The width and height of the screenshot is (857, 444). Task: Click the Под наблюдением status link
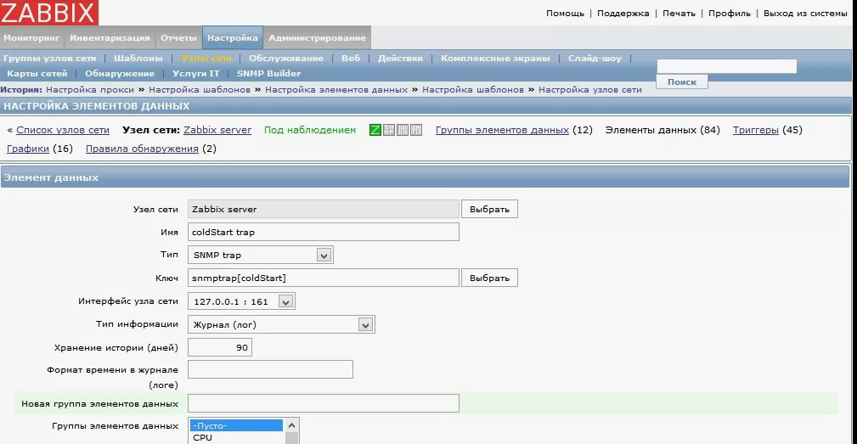click(x=310, y=130)
